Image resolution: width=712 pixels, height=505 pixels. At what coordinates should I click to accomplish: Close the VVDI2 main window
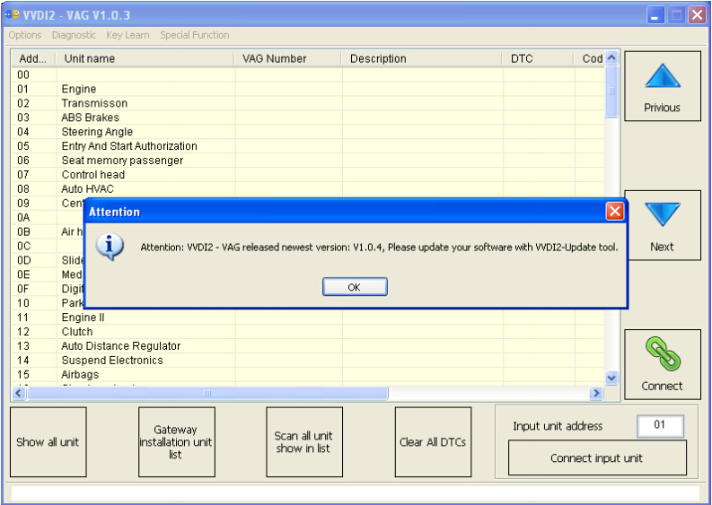pyautogui.click(x=697, y=15)
